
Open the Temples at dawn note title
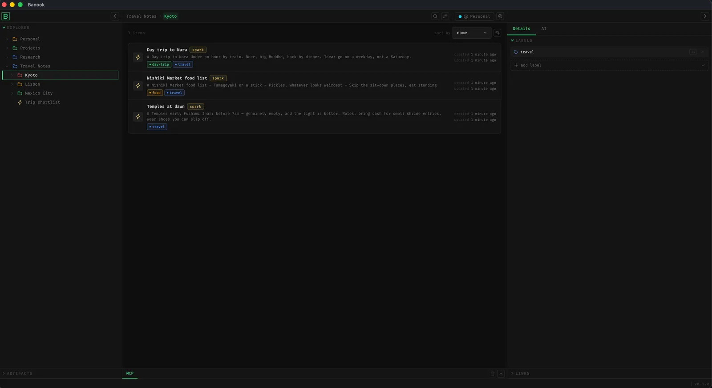click(x=166, y=107)
